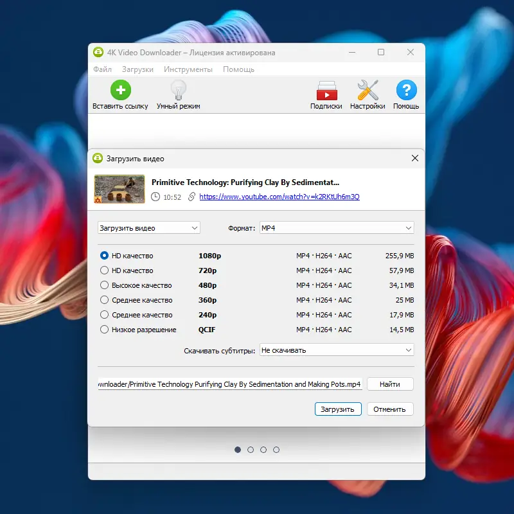Pick Низкое разрешение QCIF

[104, 329]
